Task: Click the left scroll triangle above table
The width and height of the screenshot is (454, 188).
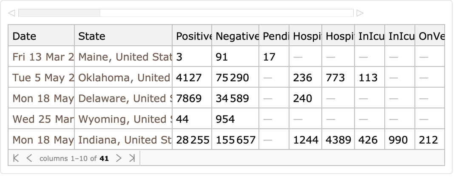Action: pyautogui.click(x=12, y=13)
